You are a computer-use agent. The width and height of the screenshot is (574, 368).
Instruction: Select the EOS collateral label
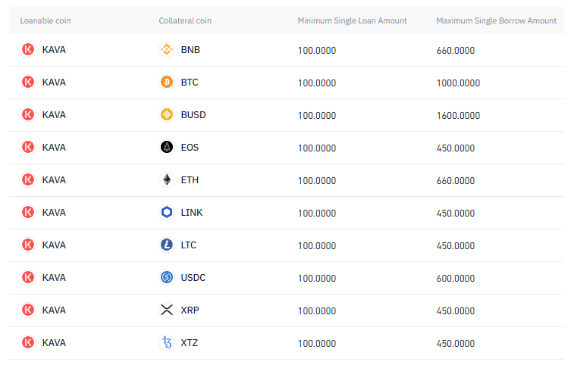[x=190, y=147]
